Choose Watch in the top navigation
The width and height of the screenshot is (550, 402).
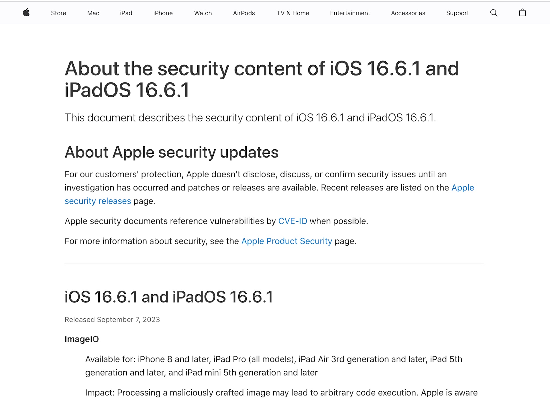(x=203, y=13)
